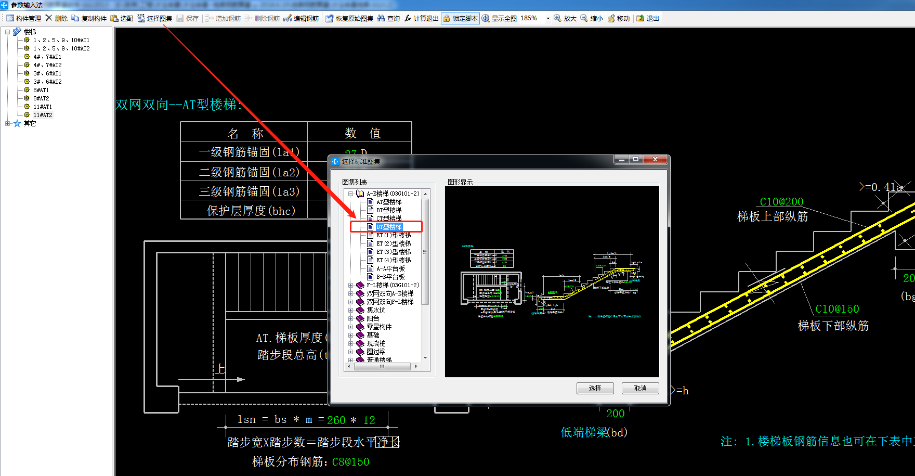Expand the F-L楼梯 (03G101-2) atlas group
Viewport: 915px width, 476px height.
(x=351, y=285)
